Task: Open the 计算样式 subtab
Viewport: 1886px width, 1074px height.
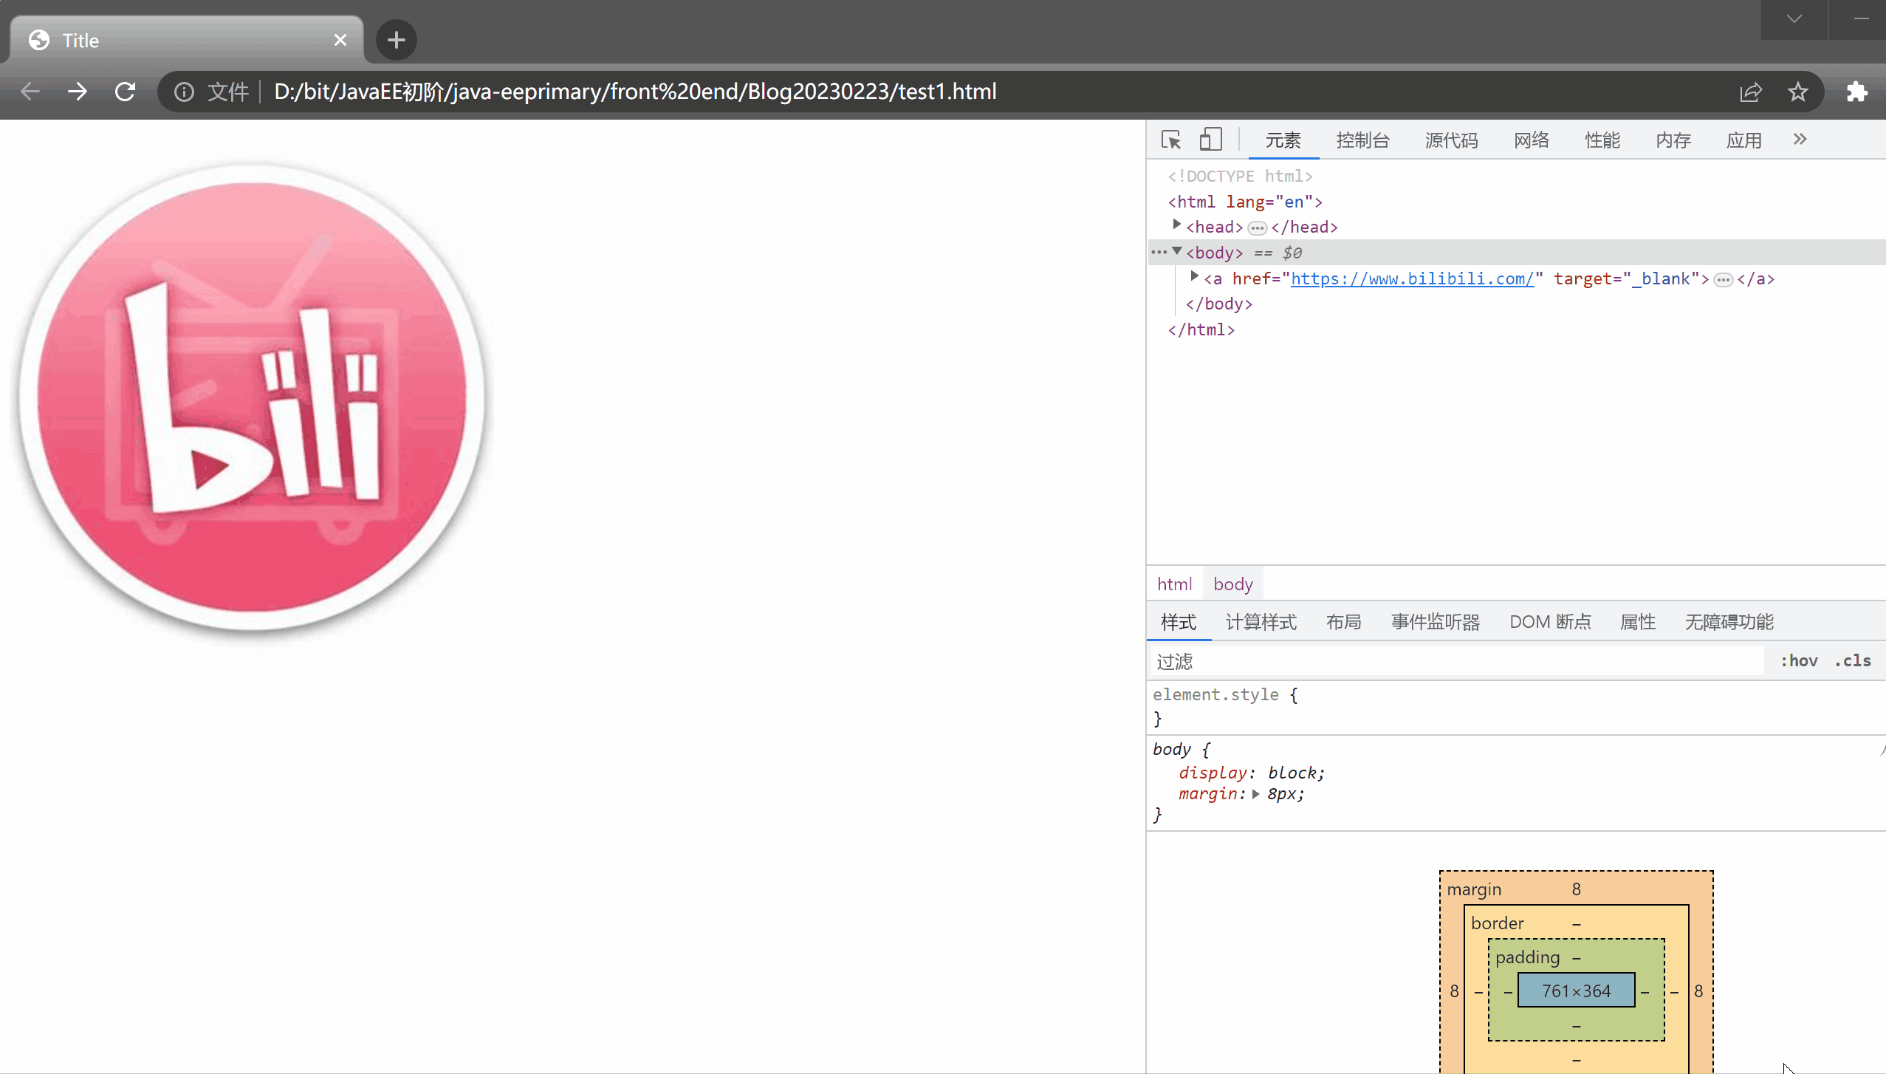Action: [1261, 622]
